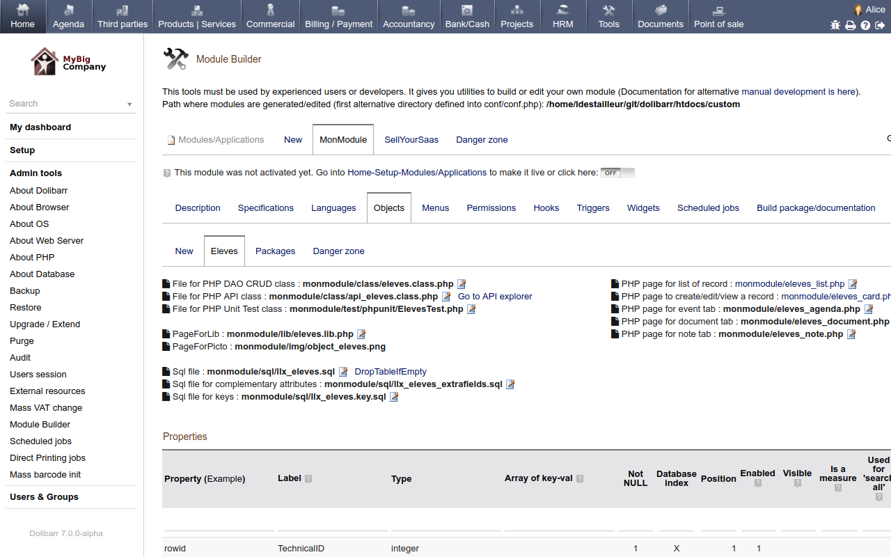Open the Agenda top menu
The image size is (891, 557).
(68, 17)
